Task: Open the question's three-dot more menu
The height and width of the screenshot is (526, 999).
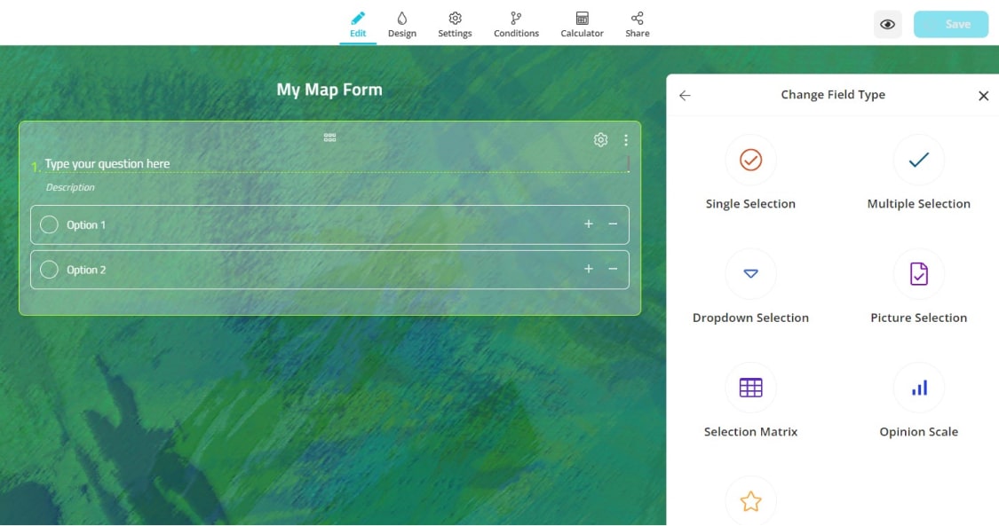Action: [x=626, y=140]
